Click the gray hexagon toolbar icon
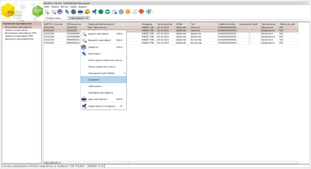 pos(121,12)
